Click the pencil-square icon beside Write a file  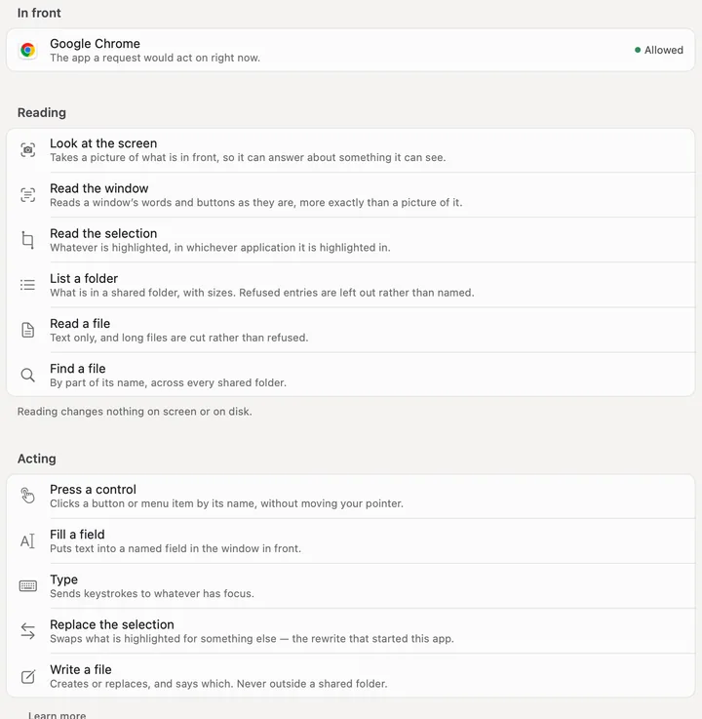pyautogui.click(x=28, y=676)
